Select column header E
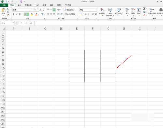 (x=77, y=29)
